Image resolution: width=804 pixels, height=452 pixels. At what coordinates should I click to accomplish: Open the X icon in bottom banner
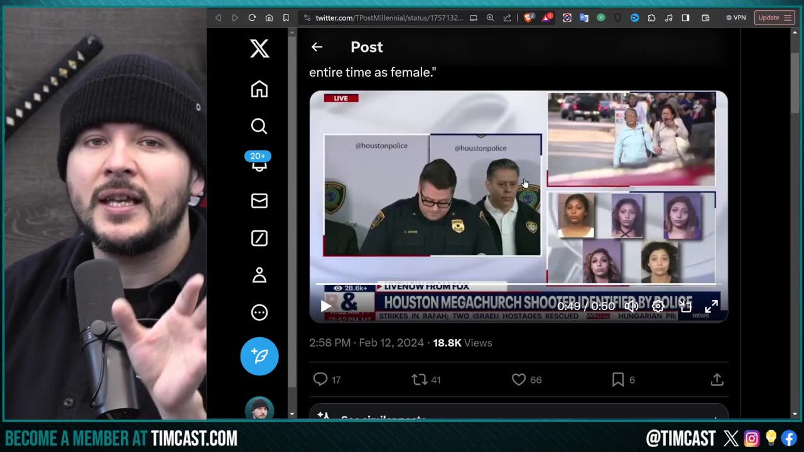tap(731, 438)
